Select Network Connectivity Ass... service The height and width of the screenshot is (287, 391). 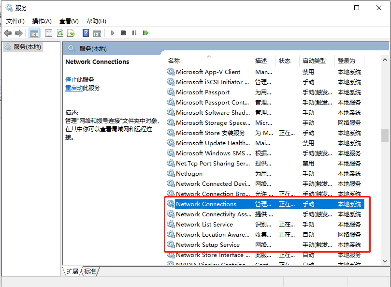point(265,214)
